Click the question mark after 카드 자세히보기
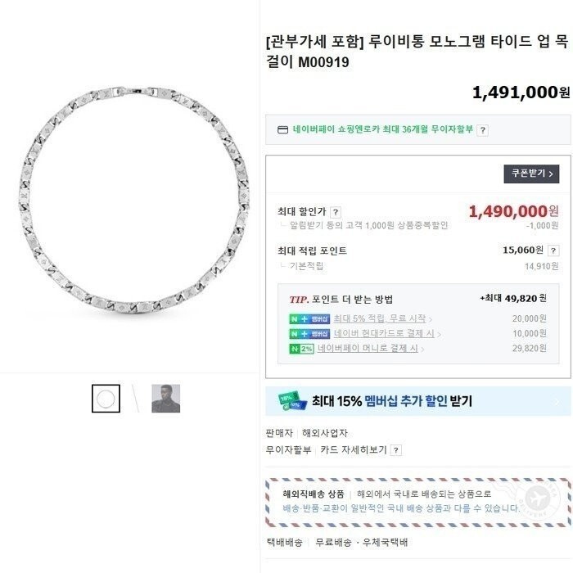 pyautogui.click(x=395, y=450)
